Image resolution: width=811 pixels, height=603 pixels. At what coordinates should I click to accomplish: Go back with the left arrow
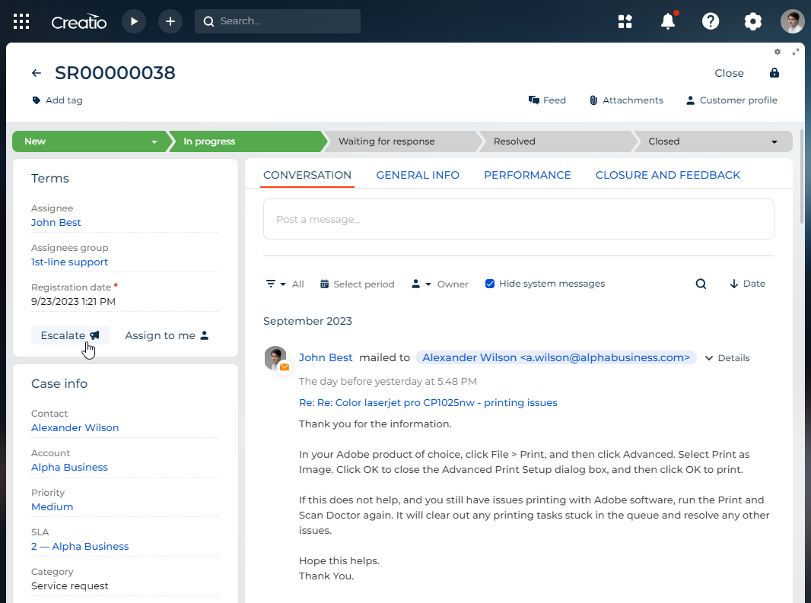(37, 73)
